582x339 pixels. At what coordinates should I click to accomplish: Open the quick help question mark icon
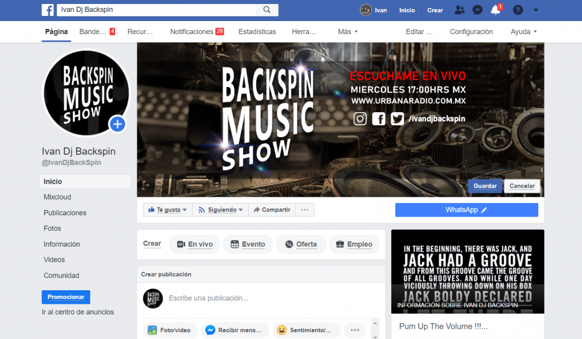[x=518, y=10]
